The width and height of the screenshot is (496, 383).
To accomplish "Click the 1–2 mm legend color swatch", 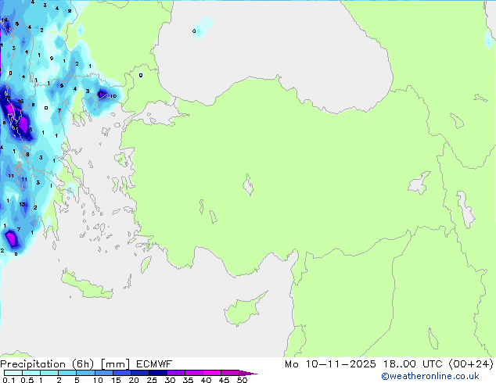I will pyautogui.click(x=49, y=373).
